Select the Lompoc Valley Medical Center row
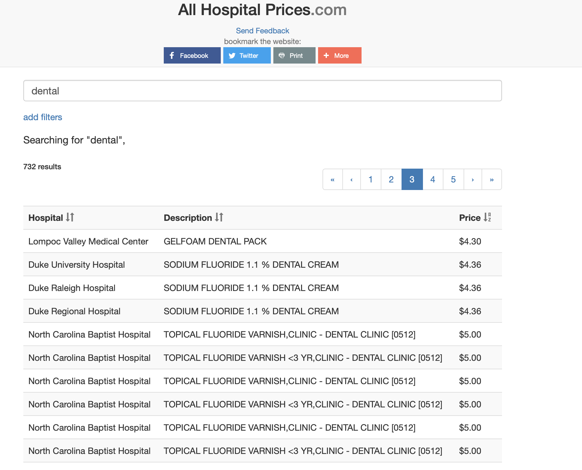Screen dimensions: 582x470 pos(88,241)
